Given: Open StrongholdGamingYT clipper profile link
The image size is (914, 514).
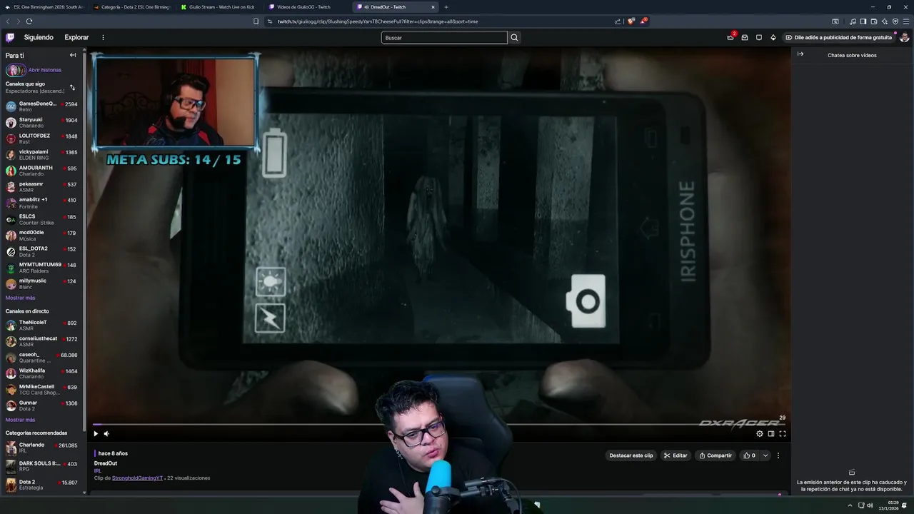Looking at the screenshot, I should 137,478.
